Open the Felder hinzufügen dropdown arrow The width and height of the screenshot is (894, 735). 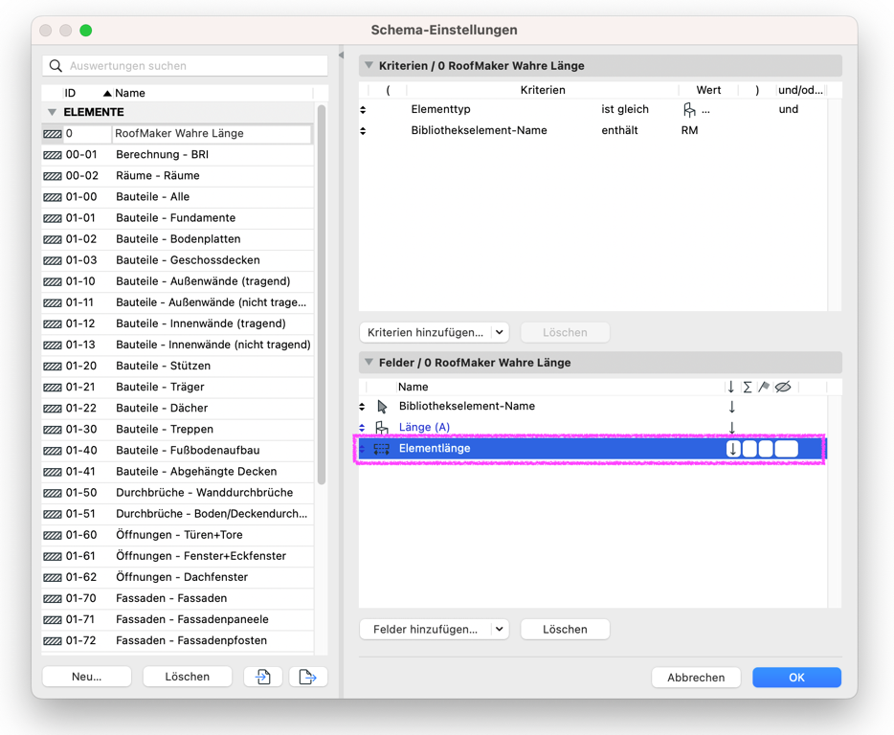tap(500, 630)
